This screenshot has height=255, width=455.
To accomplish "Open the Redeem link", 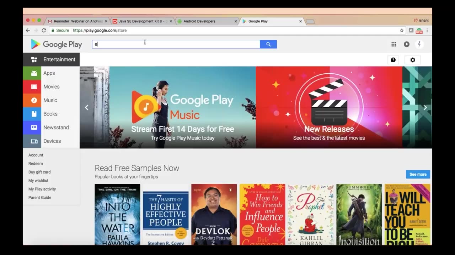I will pos(36,164).
